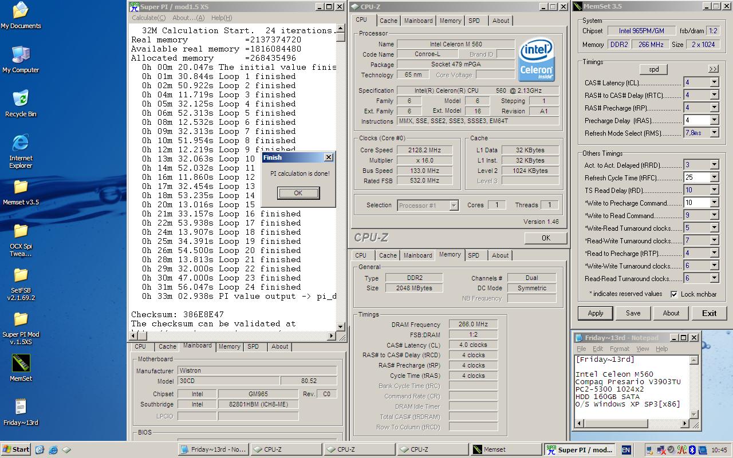Close the Finish dialog
The image size is (733, 458).
point(329,157)
